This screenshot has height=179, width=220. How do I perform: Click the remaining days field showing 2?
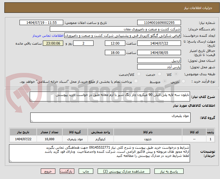83,43
